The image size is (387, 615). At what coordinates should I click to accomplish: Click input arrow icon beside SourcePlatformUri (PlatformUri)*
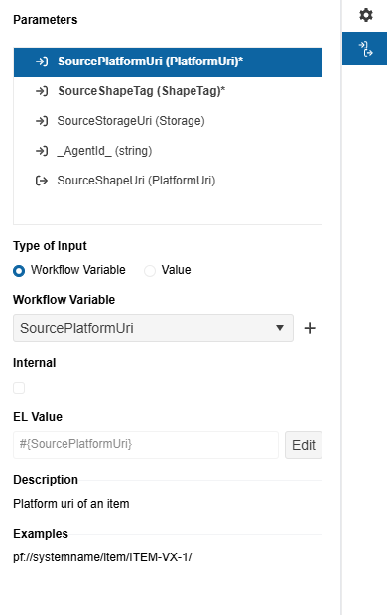pos(42,61)
